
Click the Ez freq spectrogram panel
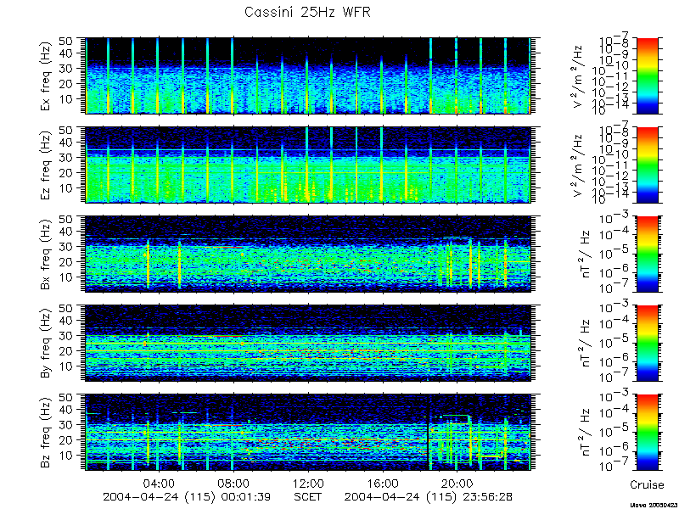pos(308,165)
